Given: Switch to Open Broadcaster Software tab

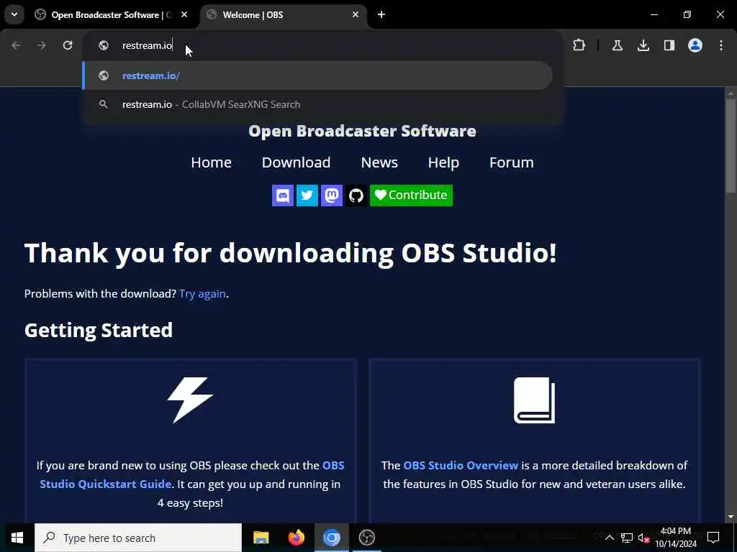Looking at the screenshot, I should tap(111, 15).
